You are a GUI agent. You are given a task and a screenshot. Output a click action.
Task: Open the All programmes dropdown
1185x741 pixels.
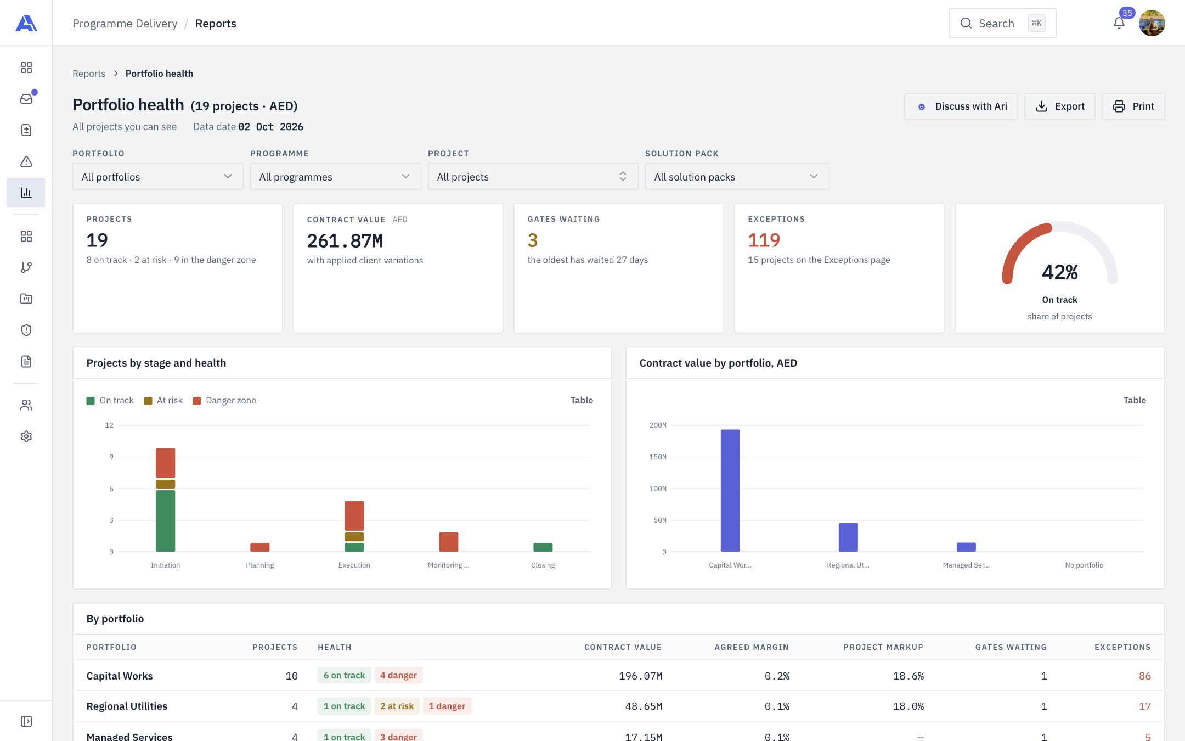(336, 177)
